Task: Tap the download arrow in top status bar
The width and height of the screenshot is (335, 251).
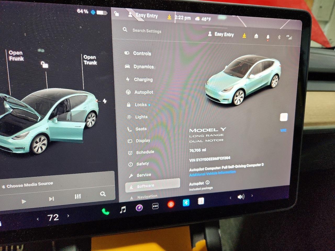Action: tap(169, 17)
